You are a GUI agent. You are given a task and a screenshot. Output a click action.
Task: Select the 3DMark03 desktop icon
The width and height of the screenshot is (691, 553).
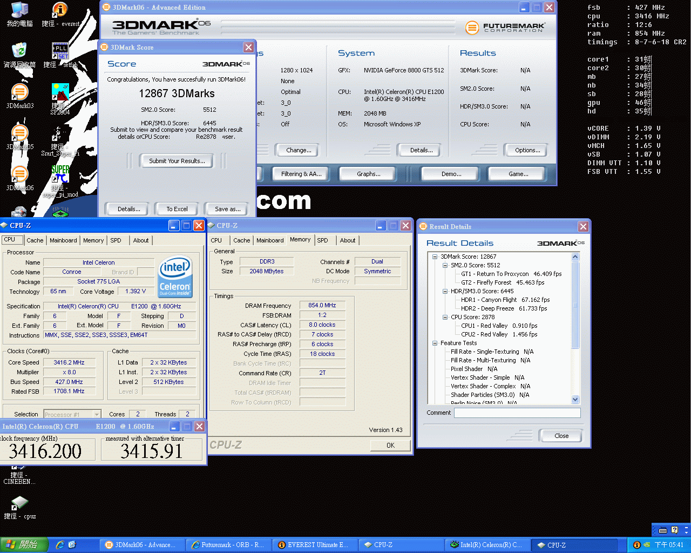(20, 96)
